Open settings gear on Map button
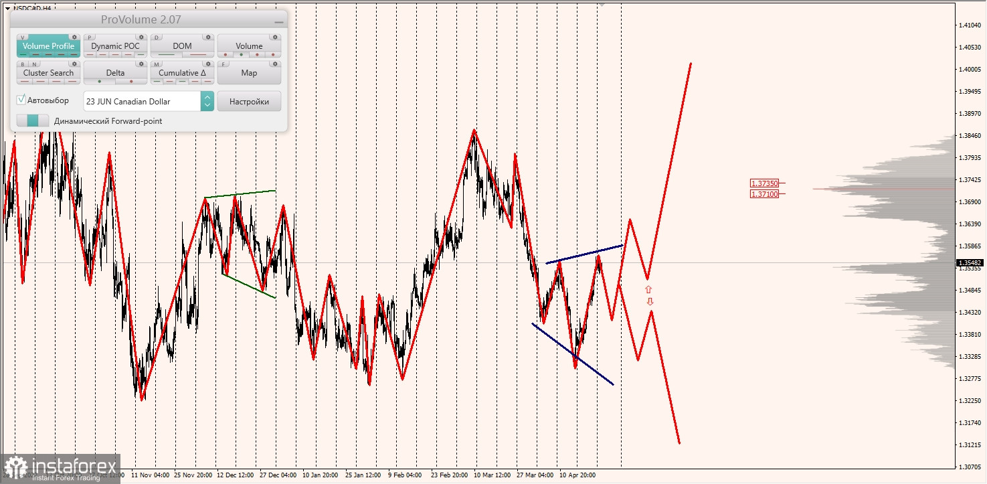This screenshot has width=987, height=484. (x=275, y=64)
